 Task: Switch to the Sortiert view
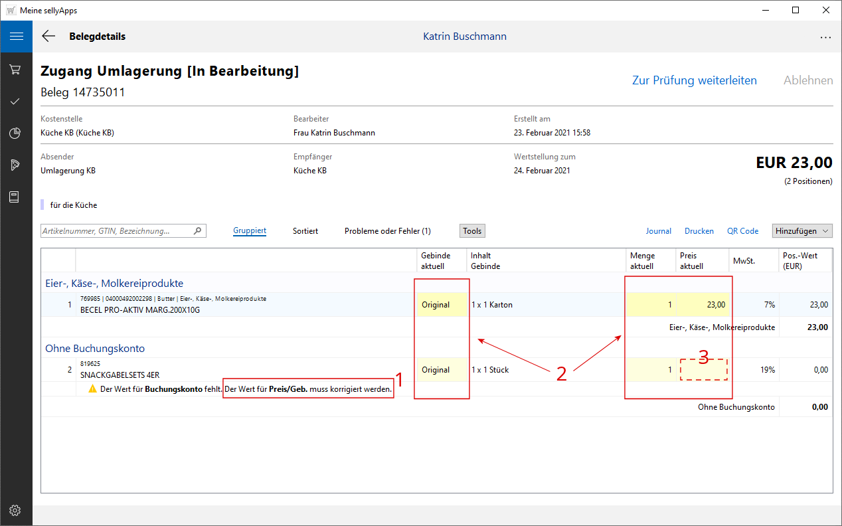click(x=305, y=231)
